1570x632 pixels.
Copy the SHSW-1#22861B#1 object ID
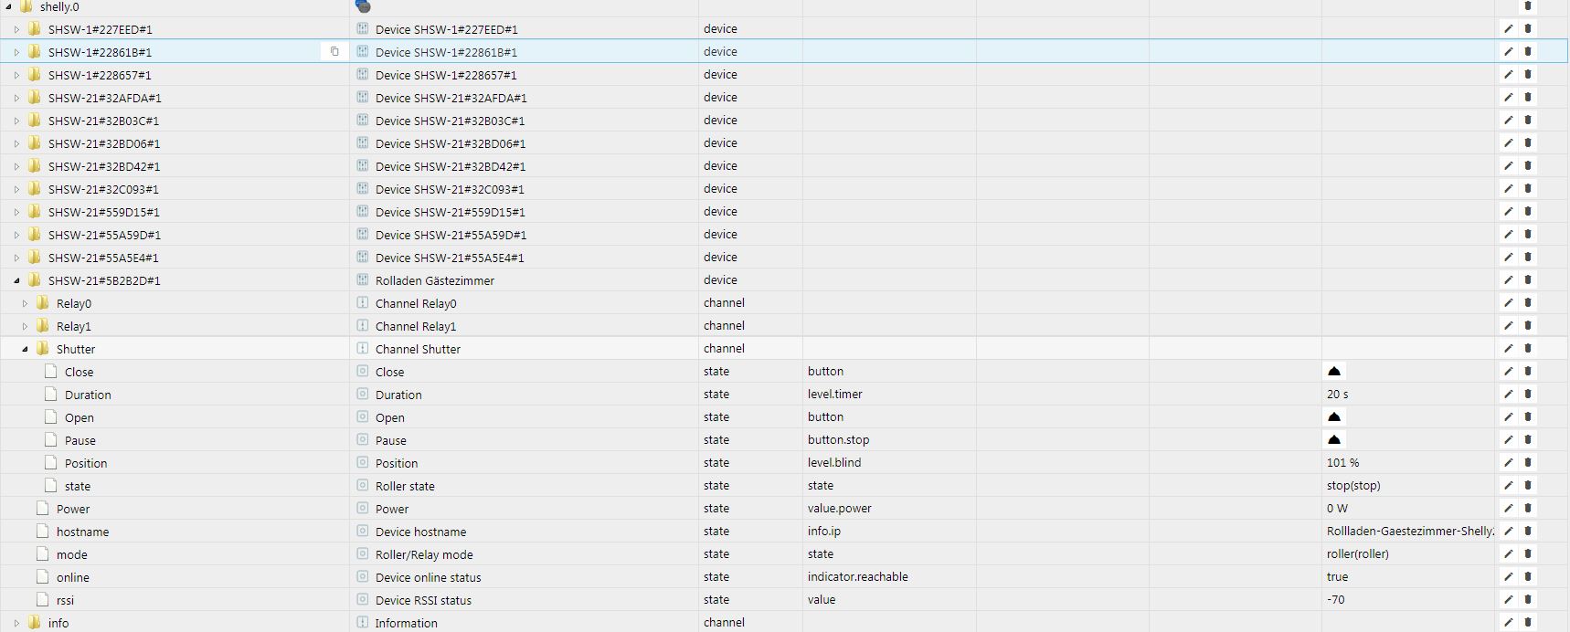[x=334, y=52]
